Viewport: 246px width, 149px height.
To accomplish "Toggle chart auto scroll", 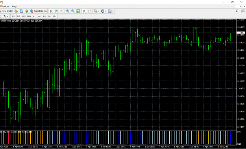I will 84,11.
